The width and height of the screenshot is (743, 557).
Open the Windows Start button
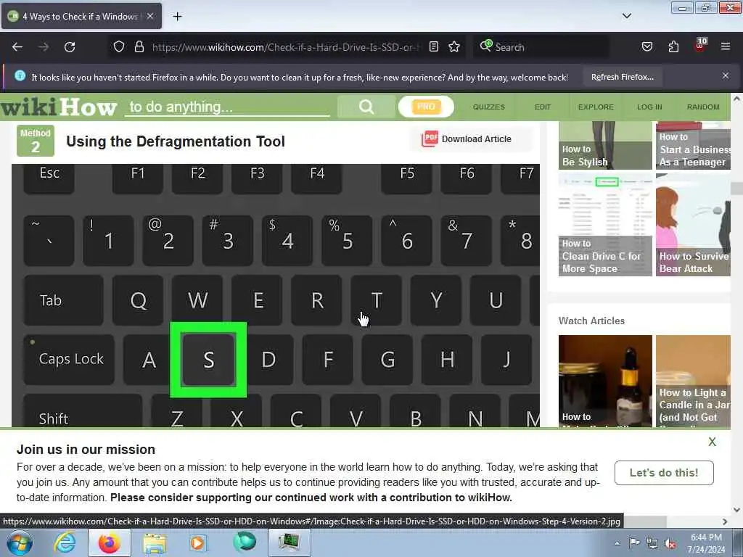click(x=19, y=542)
